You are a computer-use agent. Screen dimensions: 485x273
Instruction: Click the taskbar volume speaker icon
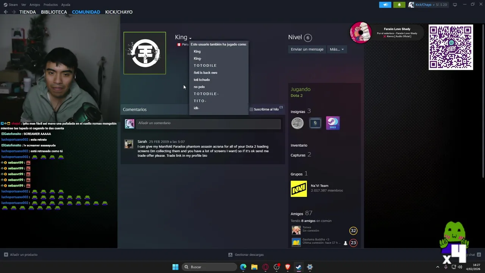[x=460, y=267]
